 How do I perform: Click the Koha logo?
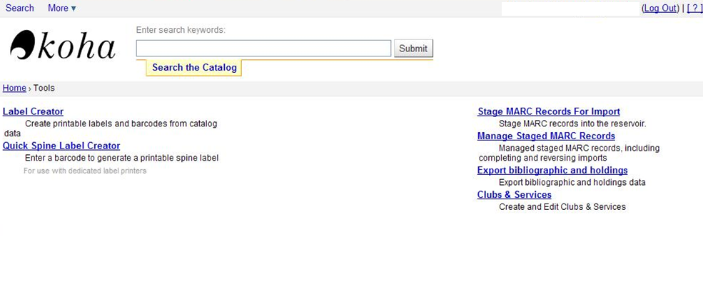[x=63, y=46]
